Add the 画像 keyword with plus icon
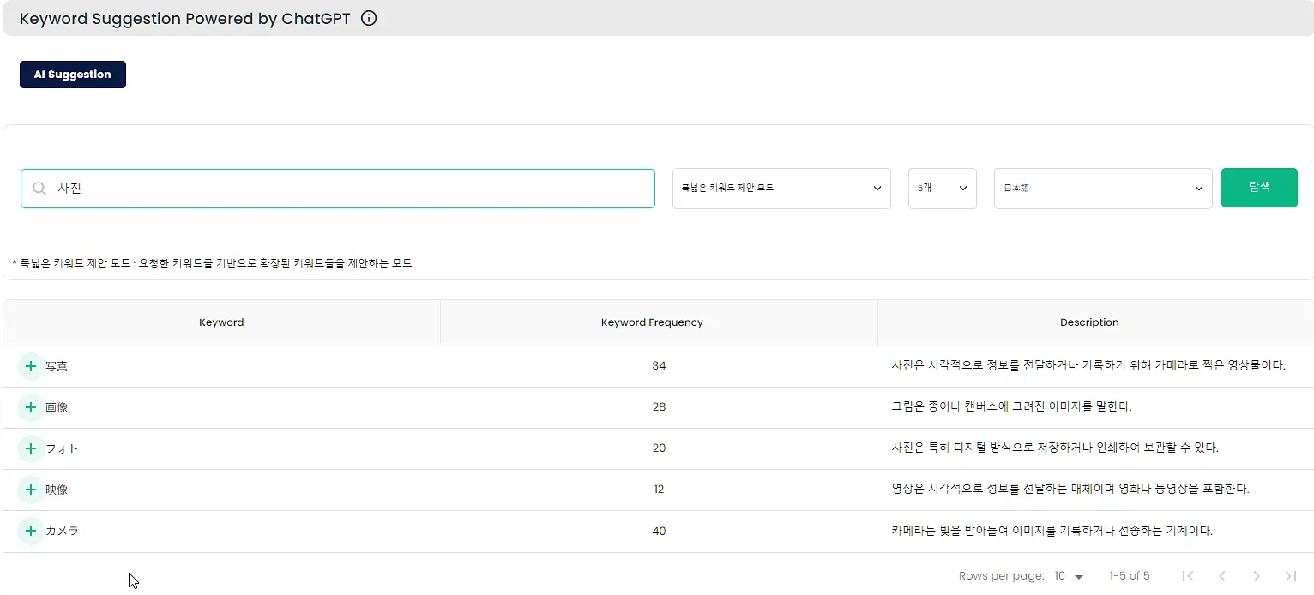This screenshot has width=1314, height=595. coord(31,407)
